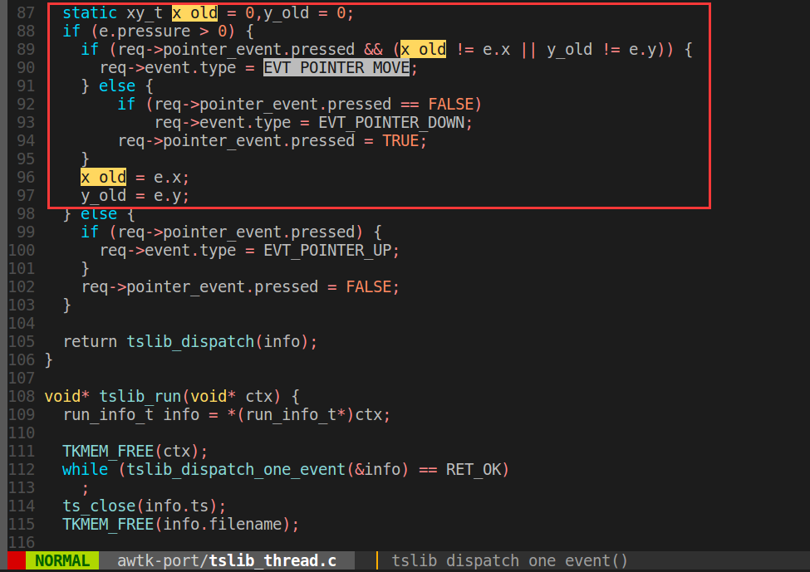Click the tslib_dispatch call on line 105

point(193,341)
